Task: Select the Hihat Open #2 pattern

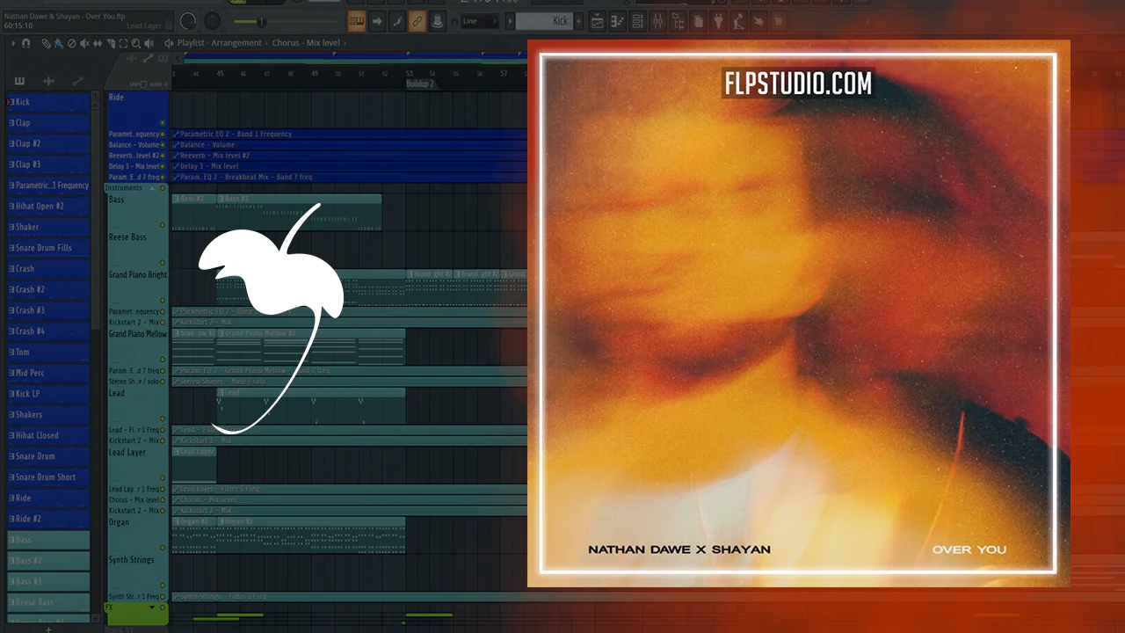Action: click(x=48, y=207)
